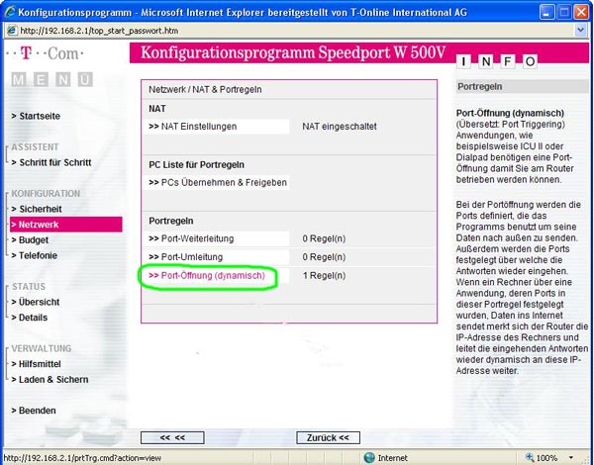
Task: Click the page icon in address bar
Action: point(12,31)
